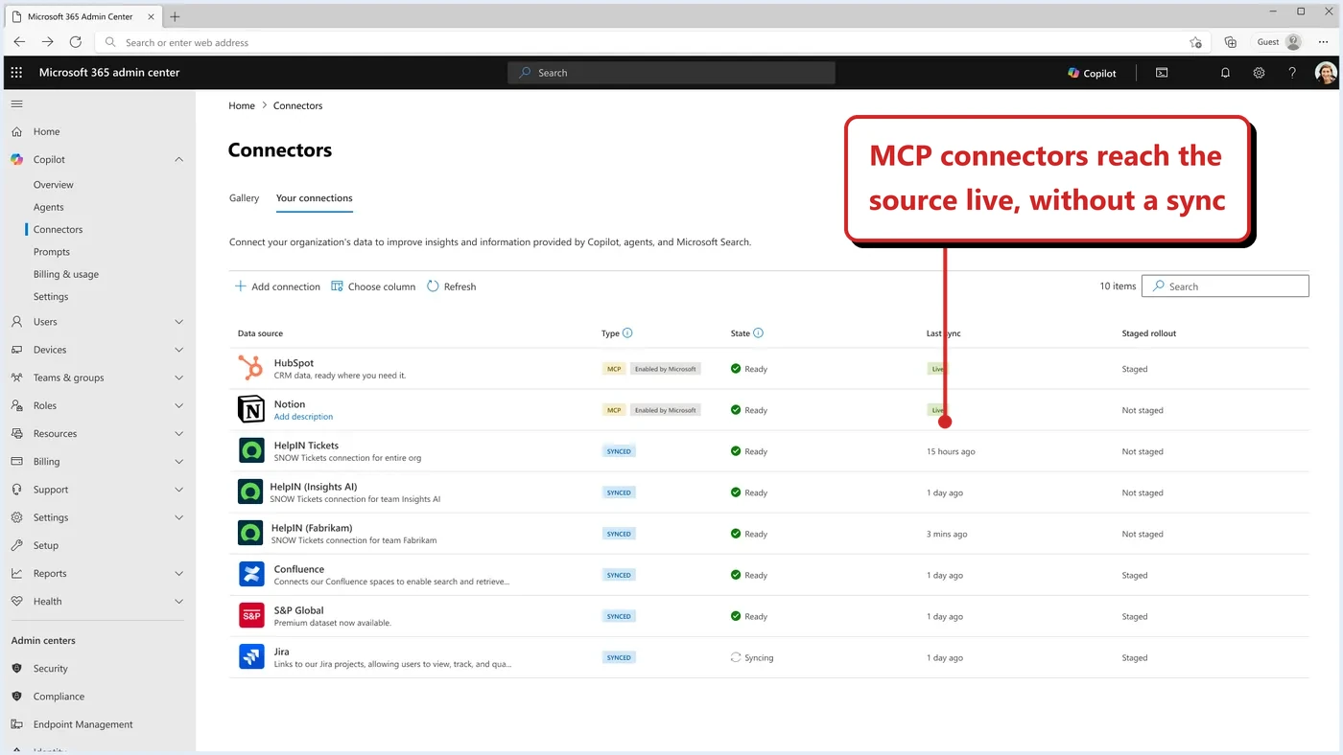Click the Refresh button
Image resolution: width=1343 pixels, height=755 pixels.
(451, 286)
